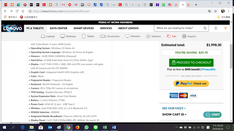Launch Microsoft Edge from taskbar
This screenshot has height=131, width=234.
[x=22, y=127]
